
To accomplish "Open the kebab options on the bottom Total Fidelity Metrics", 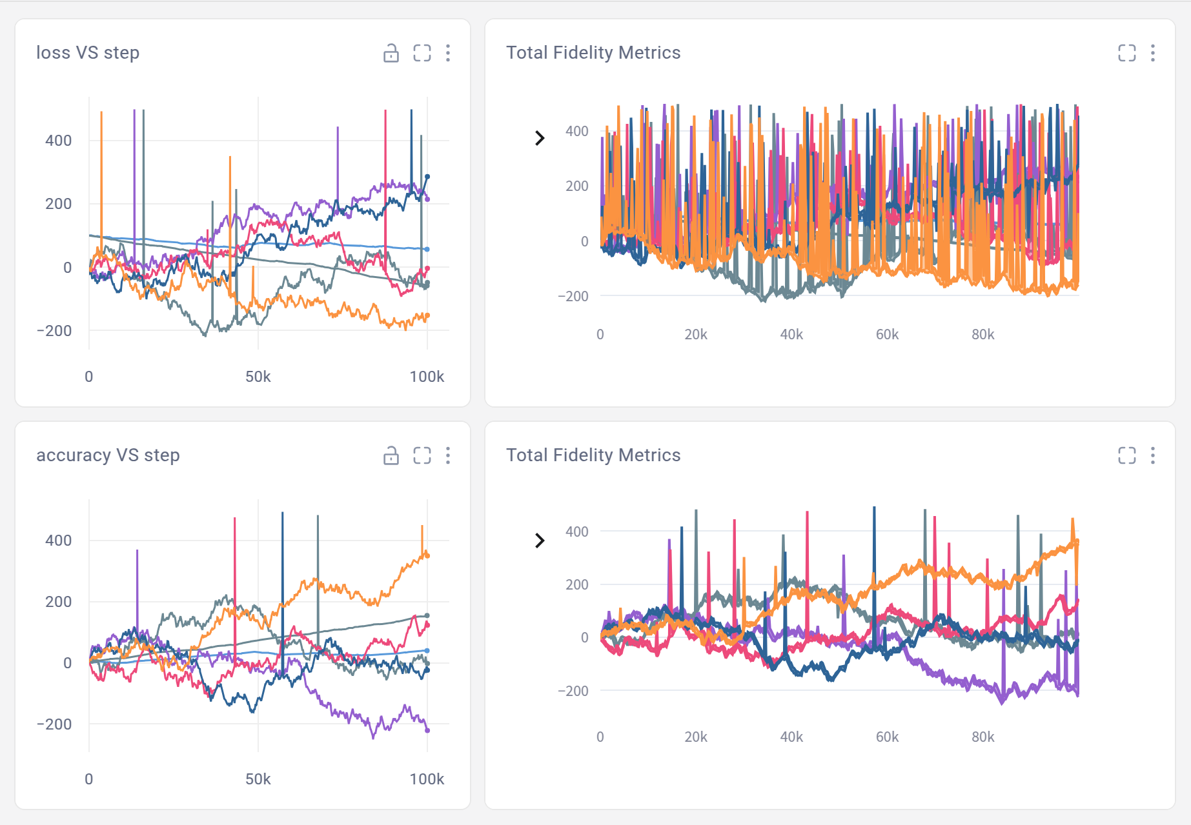I will 1152,455.
